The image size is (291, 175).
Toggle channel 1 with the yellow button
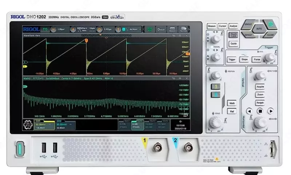coord(215,86)
